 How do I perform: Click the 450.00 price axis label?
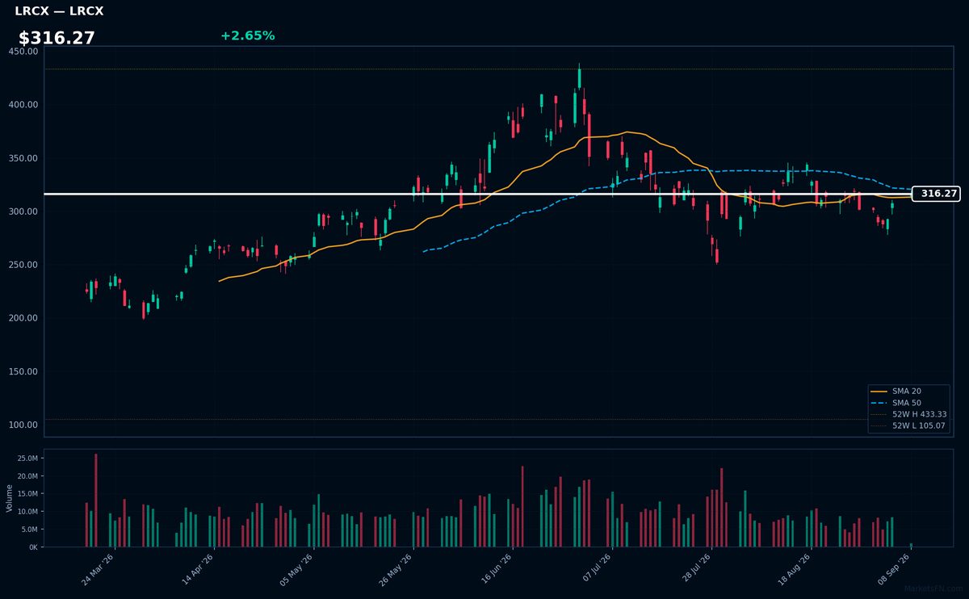(x=23, y=51)
